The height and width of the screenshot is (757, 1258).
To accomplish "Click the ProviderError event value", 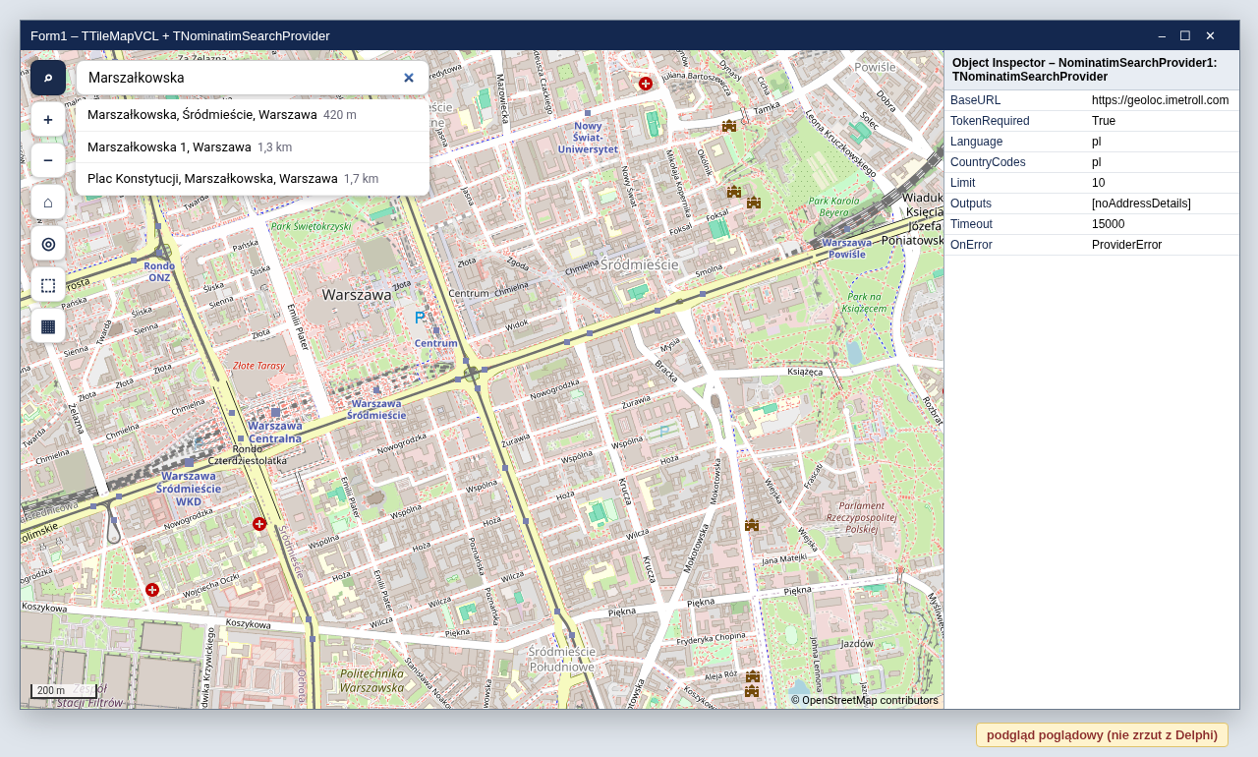I will click(1126, 245).
